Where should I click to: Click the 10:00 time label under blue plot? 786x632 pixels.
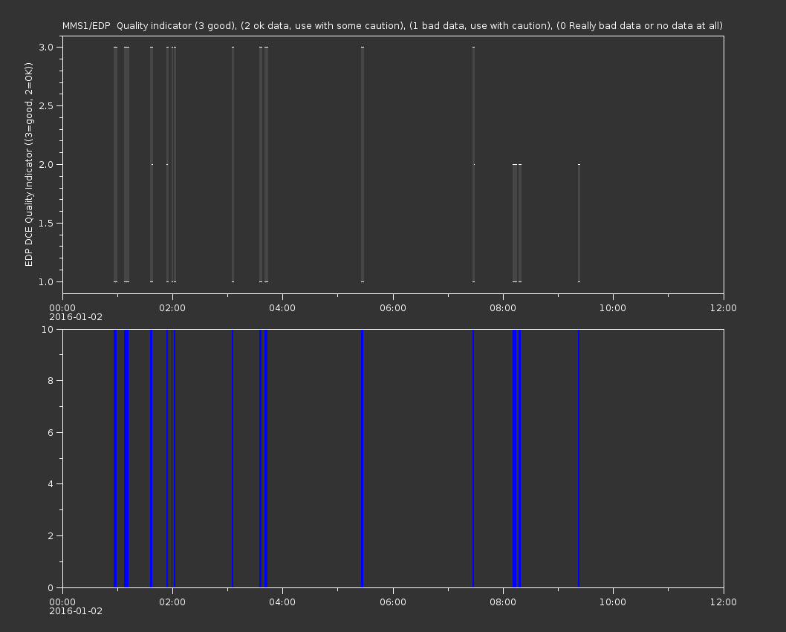pyautogui.click(x=613, y=602)
